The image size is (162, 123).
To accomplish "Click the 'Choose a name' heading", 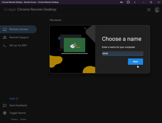I will [122, 39].
